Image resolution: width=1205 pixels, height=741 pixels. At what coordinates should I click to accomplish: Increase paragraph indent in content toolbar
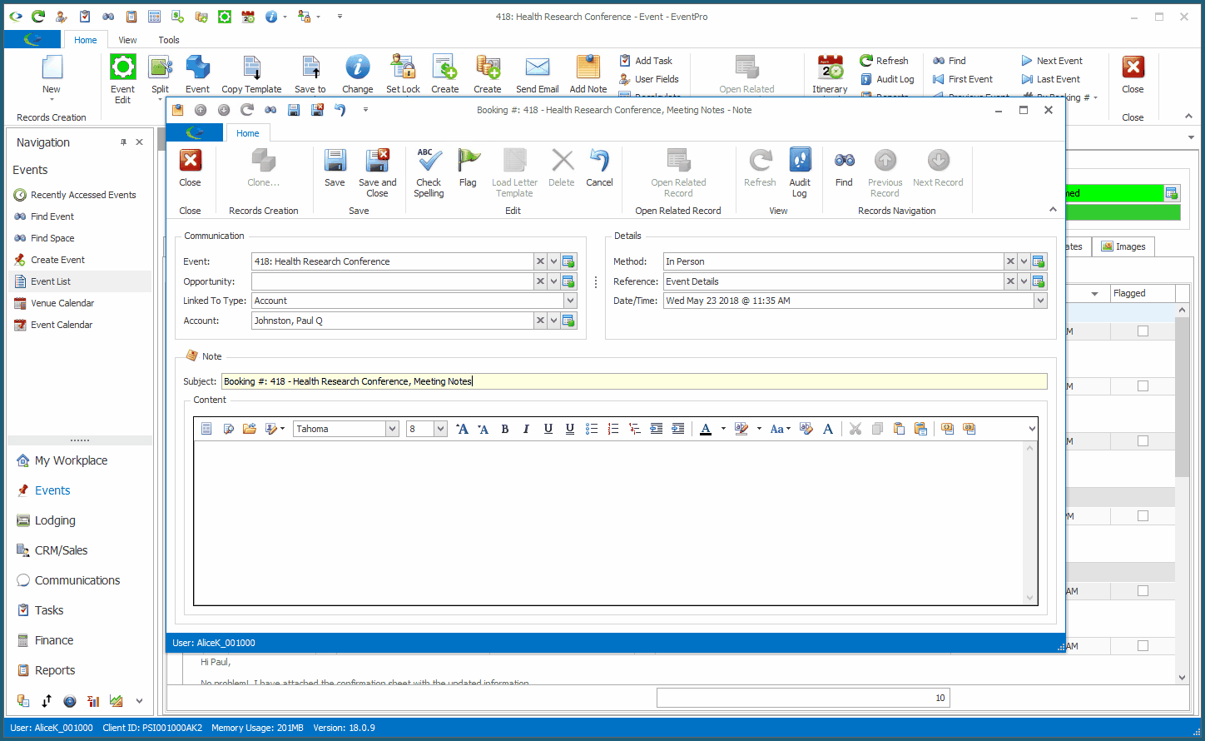pyautogui.click(x=678, y=429)
